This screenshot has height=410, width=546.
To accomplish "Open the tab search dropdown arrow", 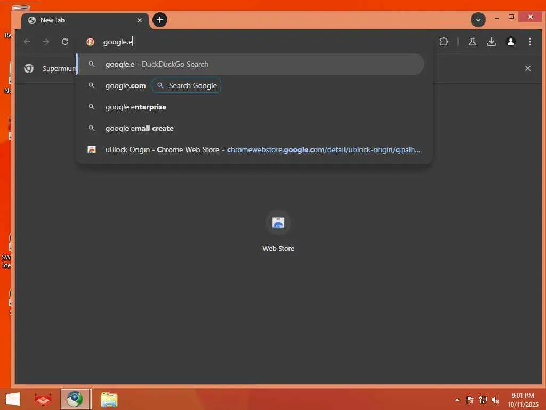I will point(478,20).
